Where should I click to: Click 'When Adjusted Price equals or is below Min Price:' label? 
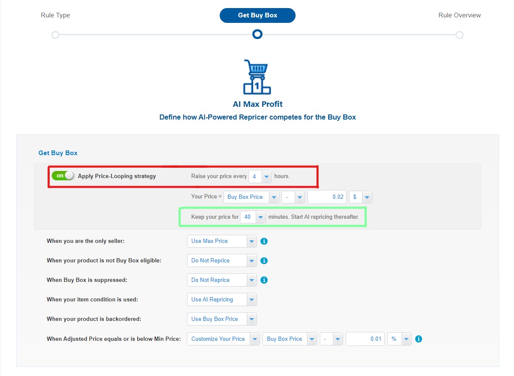(114, 339)
